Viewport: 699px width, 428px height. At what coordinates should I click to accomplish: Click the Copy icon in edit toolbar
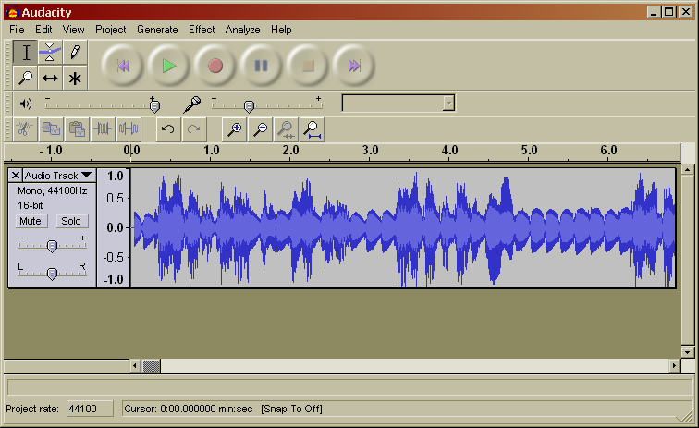click(x=51, y=129)
